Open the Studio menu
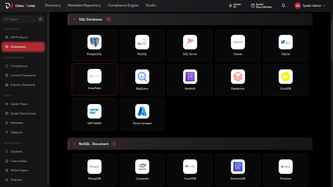The width and height of the screenshot is (333, 187). click(x=151, y=5)
